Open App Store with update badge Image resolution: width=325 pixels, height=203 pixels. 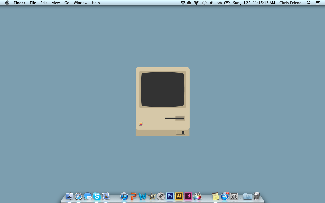point(225,196)
